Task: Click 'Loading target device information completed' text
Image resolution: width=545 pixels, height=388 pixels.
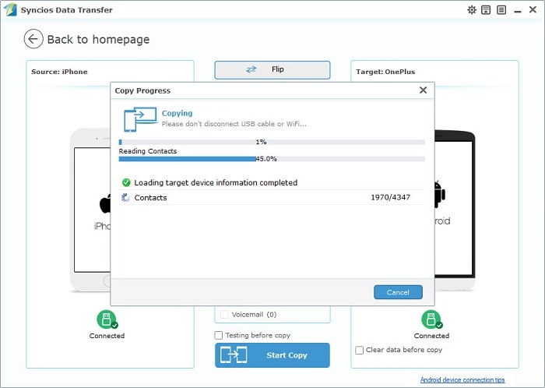Action: 216,182
